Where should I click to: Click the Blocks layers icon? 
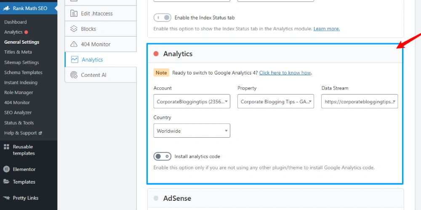tap(74, 29)
